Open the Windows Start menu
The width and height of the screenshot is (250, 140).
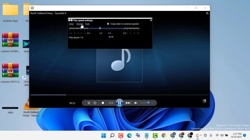click(104, 135)
